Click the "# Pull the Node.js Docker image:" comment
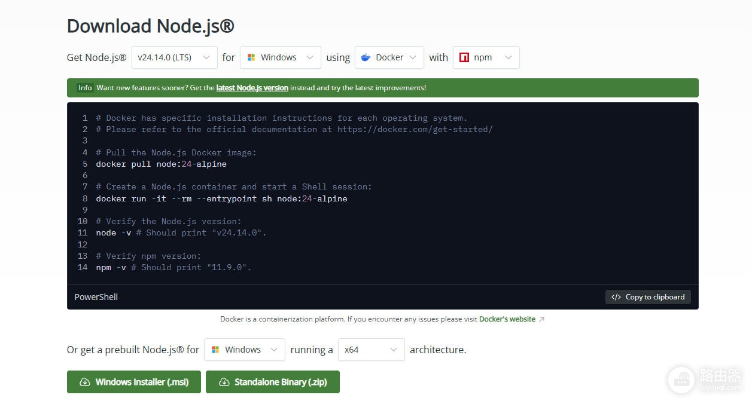 tap(176, 152)
